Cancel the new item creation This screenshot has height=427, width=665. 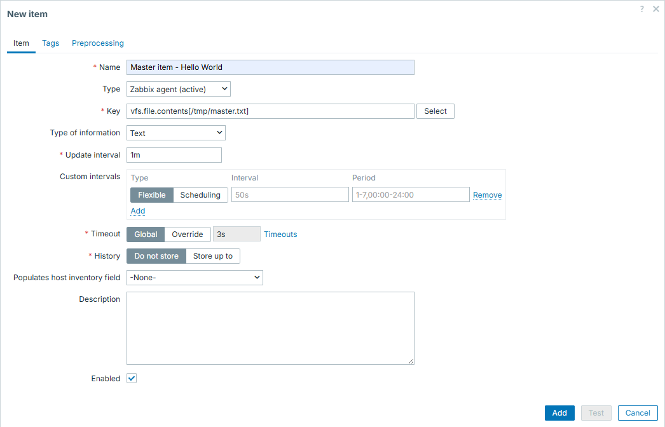(638, 412)
